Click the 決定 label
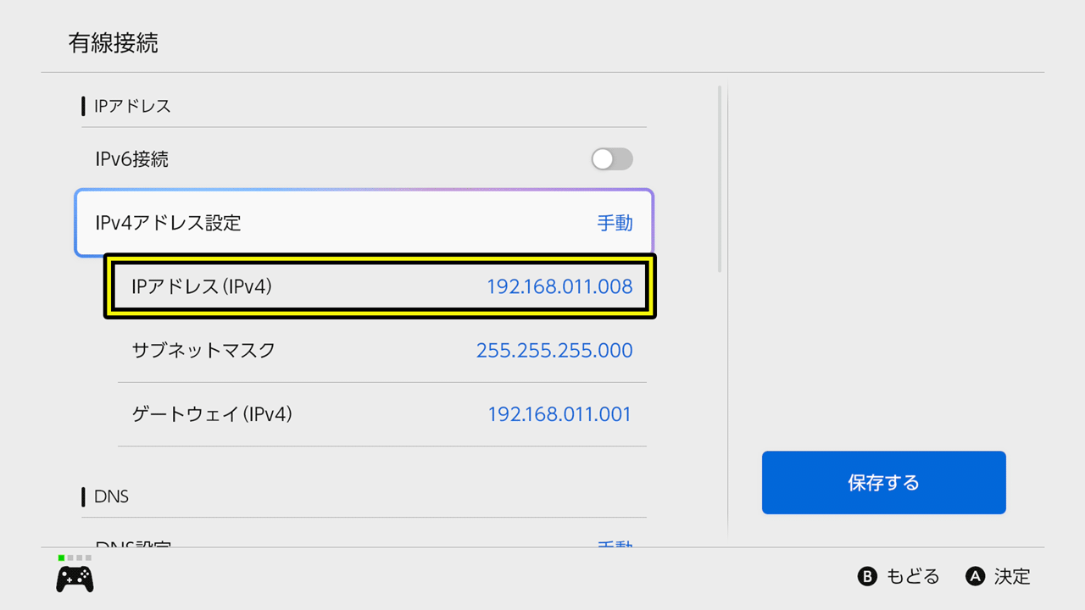Image resolution: width=1085 pixels, height=610 pixels. pyautogui.click(x=1012, y=577)
